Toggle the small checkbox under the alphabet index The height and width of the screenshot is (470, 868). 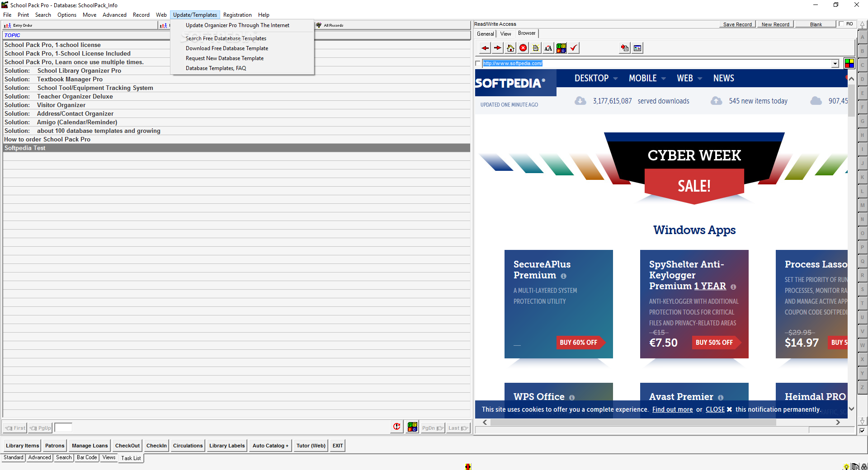tap(862, 431)
